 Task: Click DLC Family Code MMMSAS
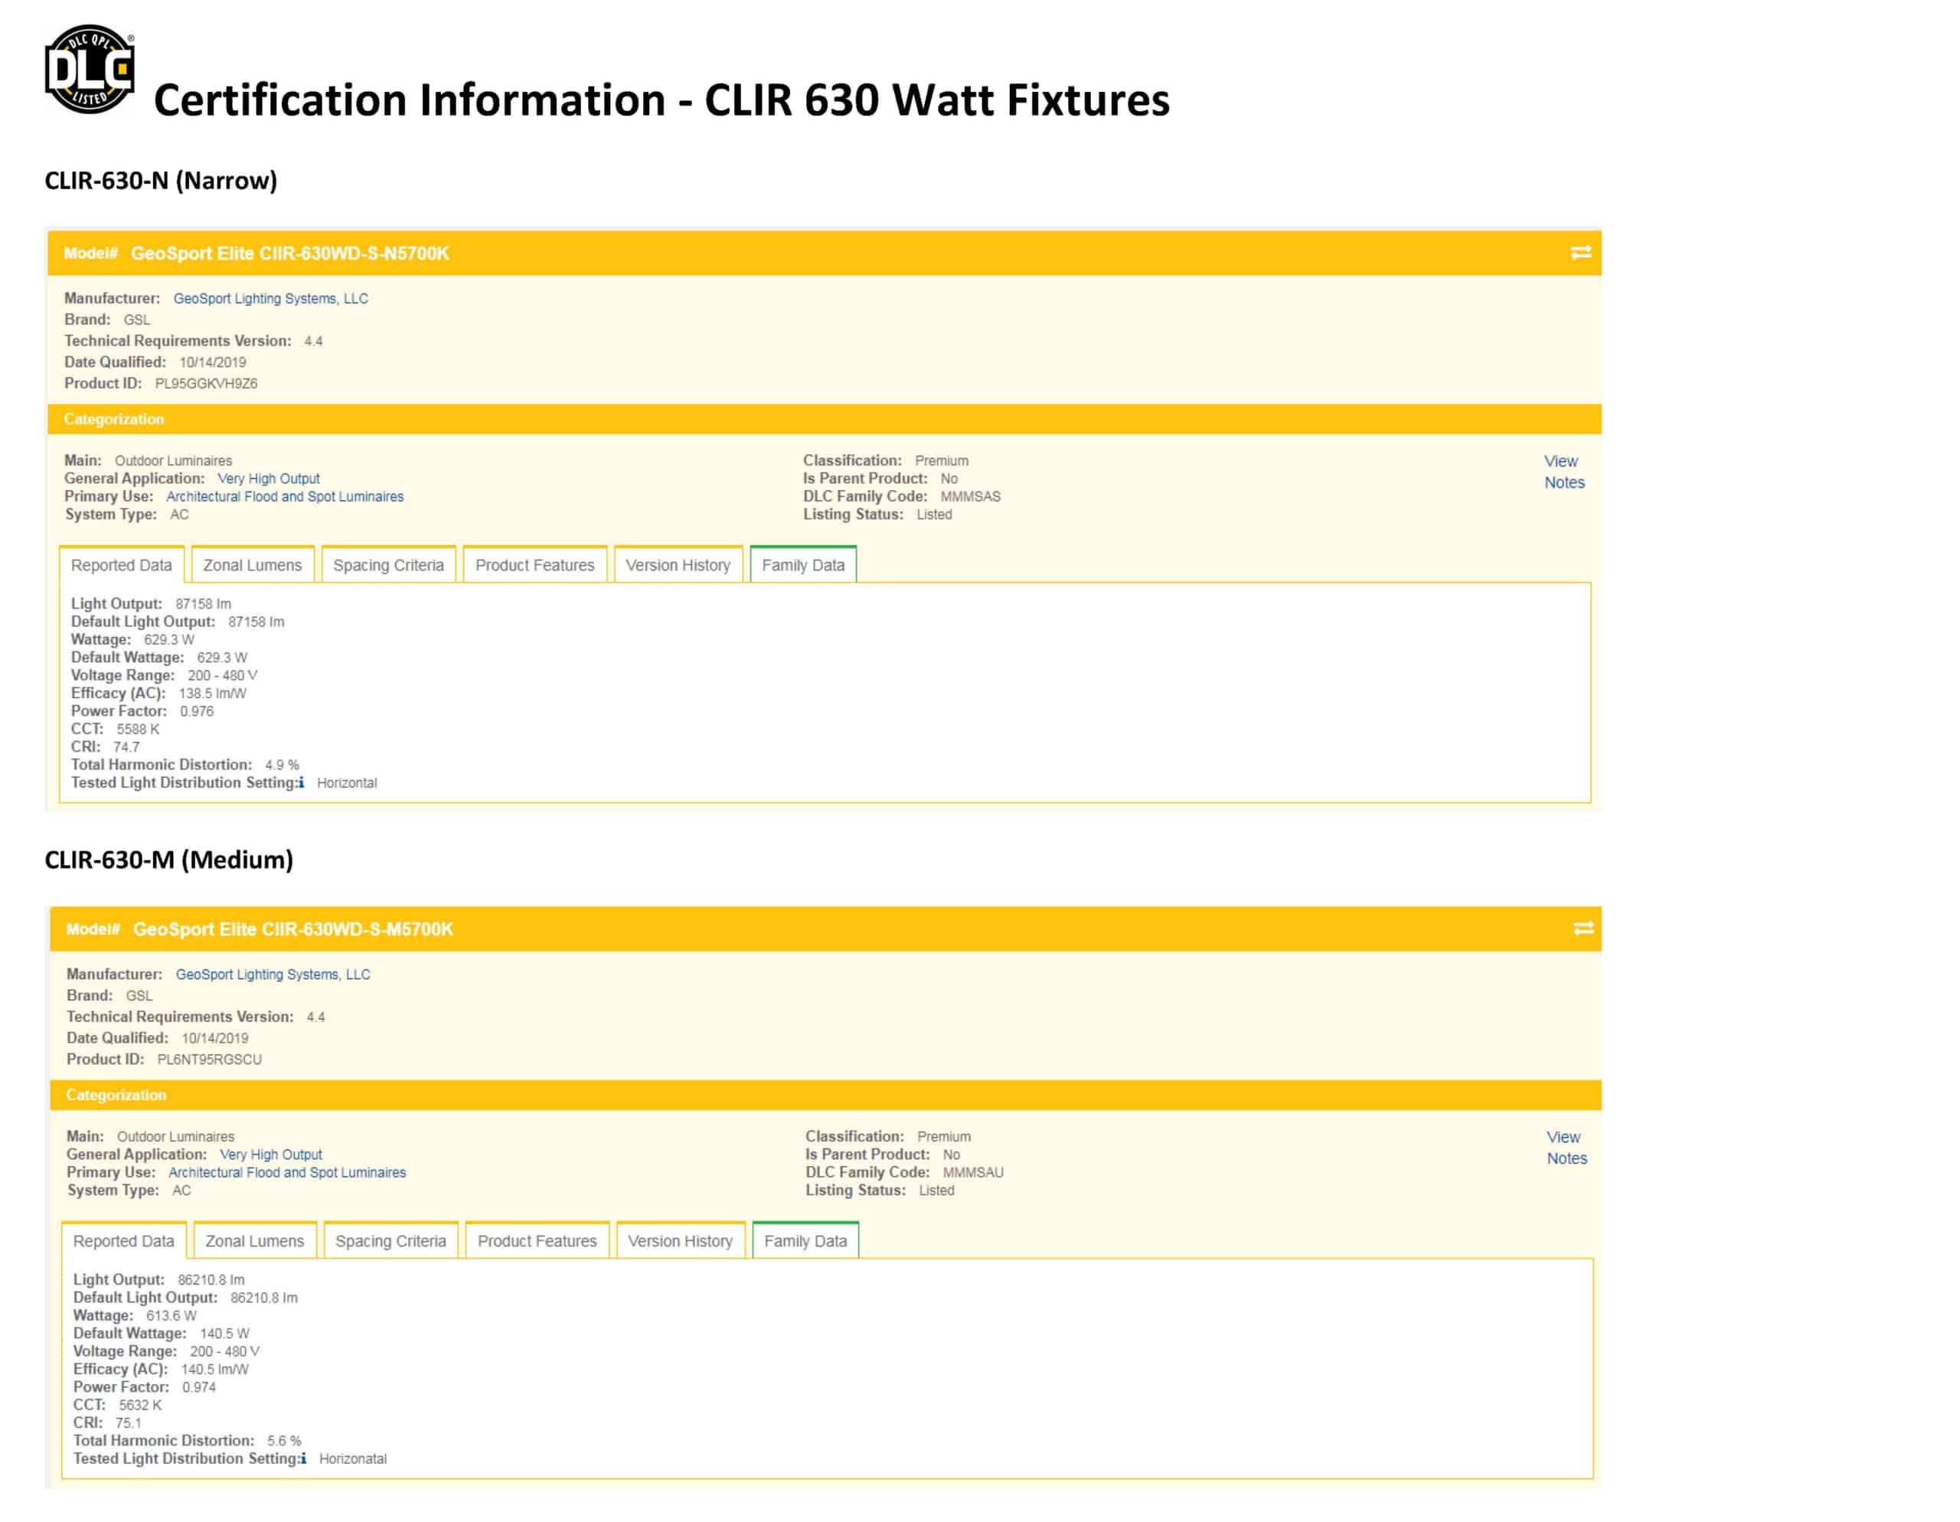970,497
